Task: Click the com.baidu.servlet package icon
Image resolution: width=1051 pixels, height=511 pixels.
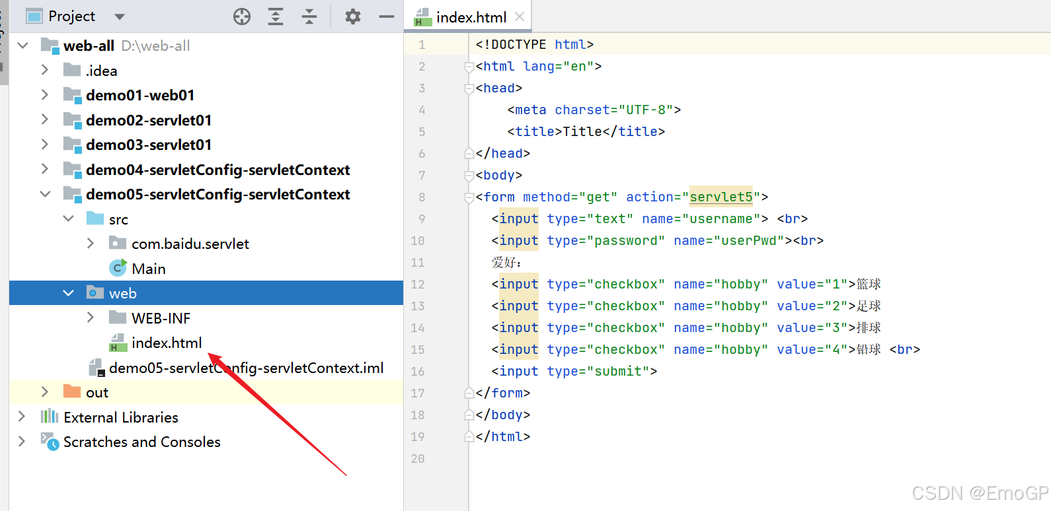Action: click(118, 244)
